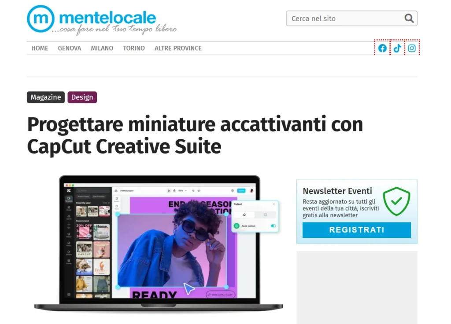
Task: Toggle the Auto cutout switch
Action: [274, 226]
